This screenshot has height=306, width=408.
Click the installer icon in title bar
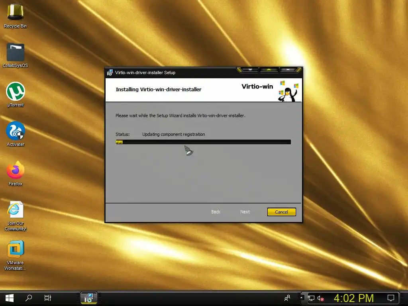pos(110,73)
